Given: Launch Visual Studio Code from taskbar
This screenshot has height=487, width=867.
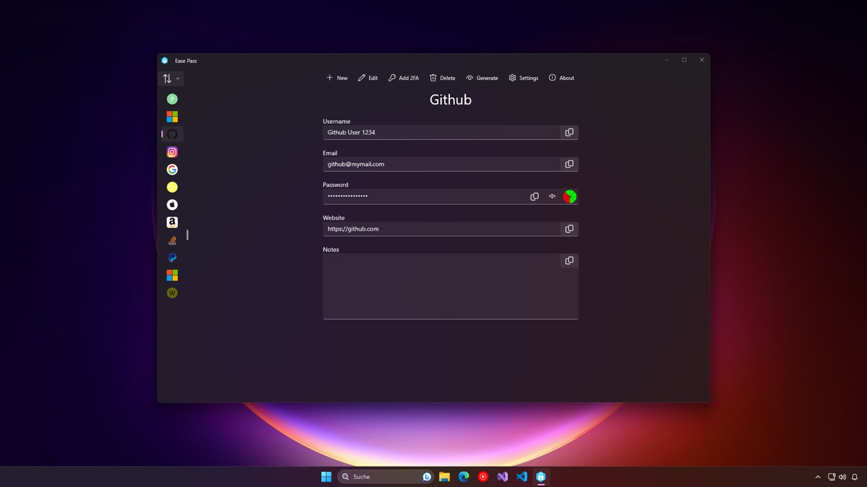Looking at the screenshot, I should tap(522, 476).
